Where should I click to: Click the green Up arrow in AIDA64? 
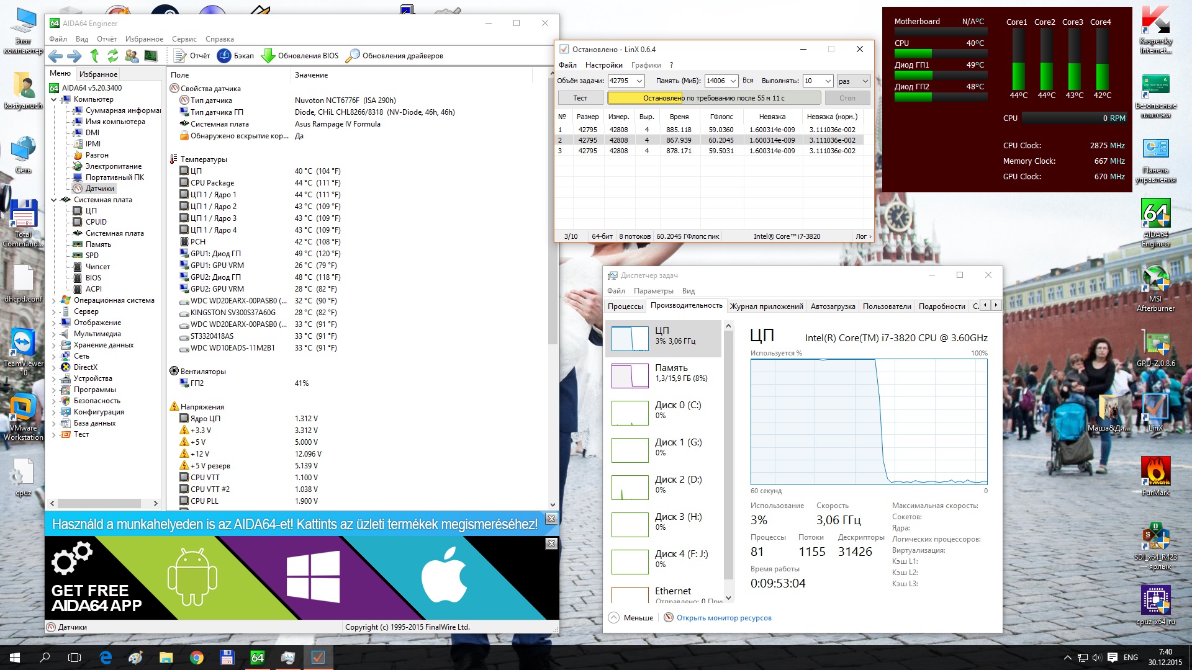(x=94, y=56)
